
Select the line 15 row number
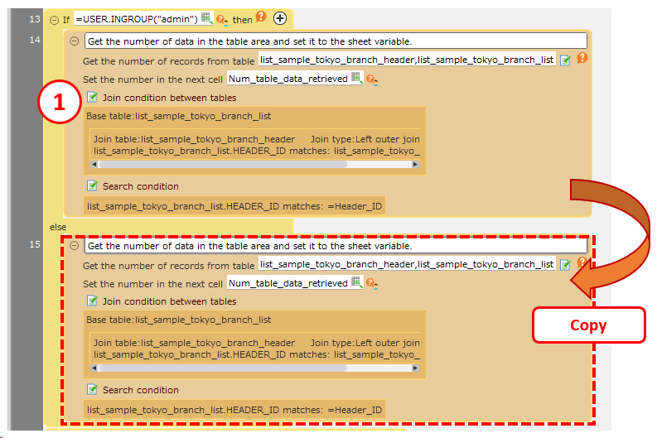[x=35, y=245]
